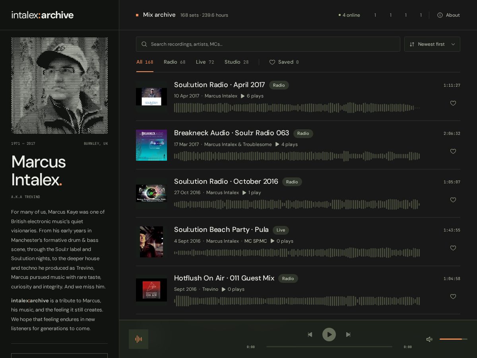The height and width of the screenshot is (358, 477).
Task: Click the Live tag on Beach Party Pula
Action: click(x=281, y=230)
